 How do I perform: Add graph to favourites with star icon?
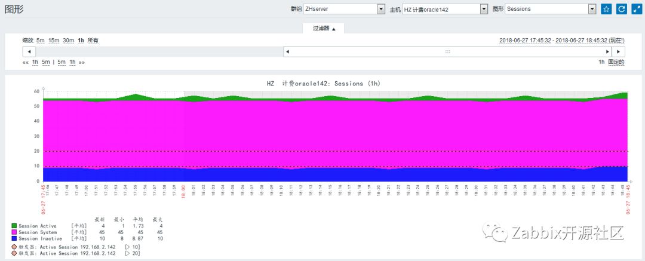606,9
